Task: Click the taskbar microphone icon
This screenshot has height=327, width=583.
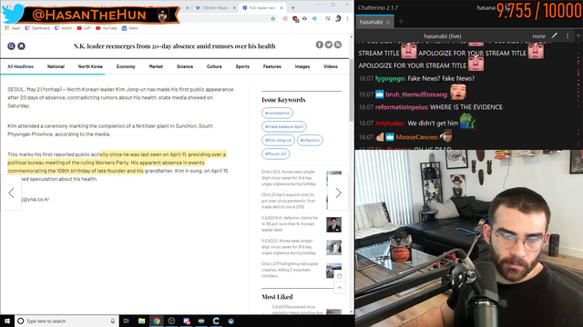Action: (x=113, y=321)
